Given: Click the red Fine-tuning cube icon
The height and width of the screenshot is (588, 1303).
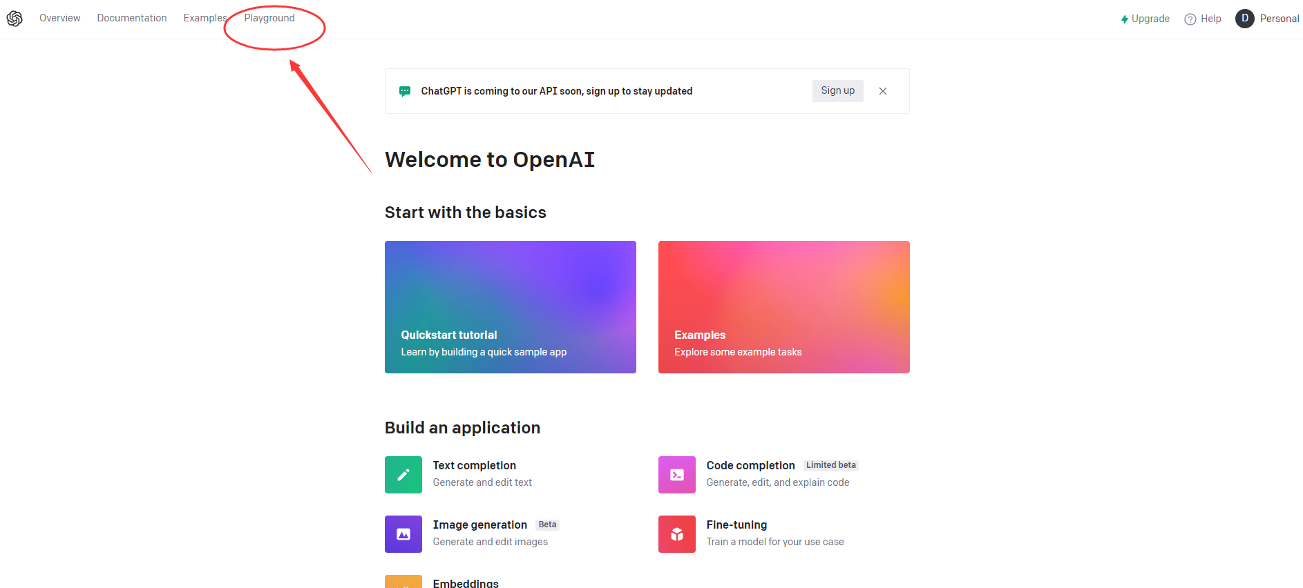Looking at the screenshot, I should [676, 534].
